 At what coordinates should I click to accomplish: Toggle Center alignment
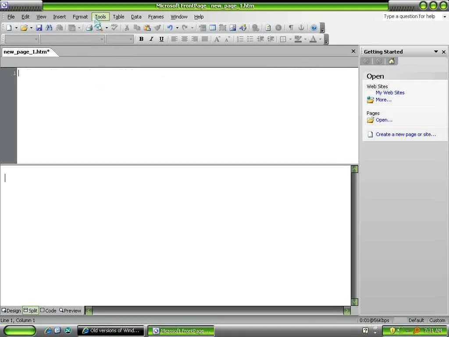click(185, 39)
